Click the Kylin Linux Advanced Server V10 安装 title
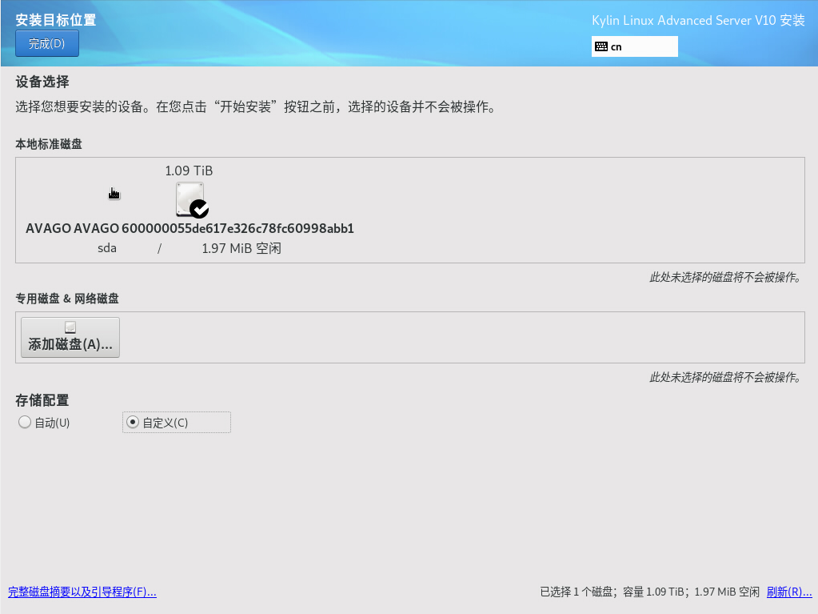Image resolution: width=818 pixels, height=614 pixels. point(699,20)
